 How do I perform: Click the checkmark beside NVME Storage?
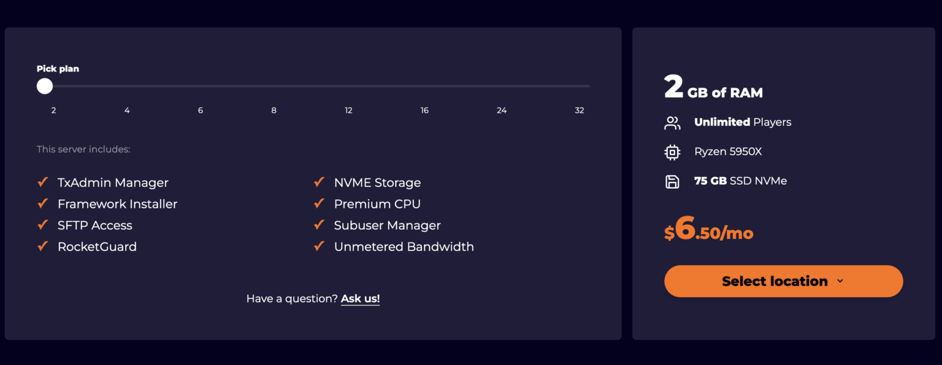click(x=318, y=182)
